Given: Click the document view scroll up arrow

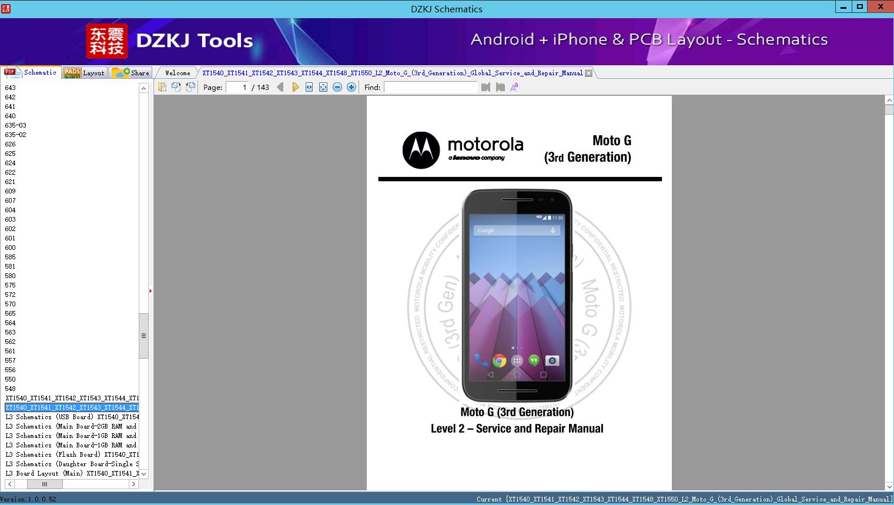Looking at the screenshot, I should tap(889, 101).
